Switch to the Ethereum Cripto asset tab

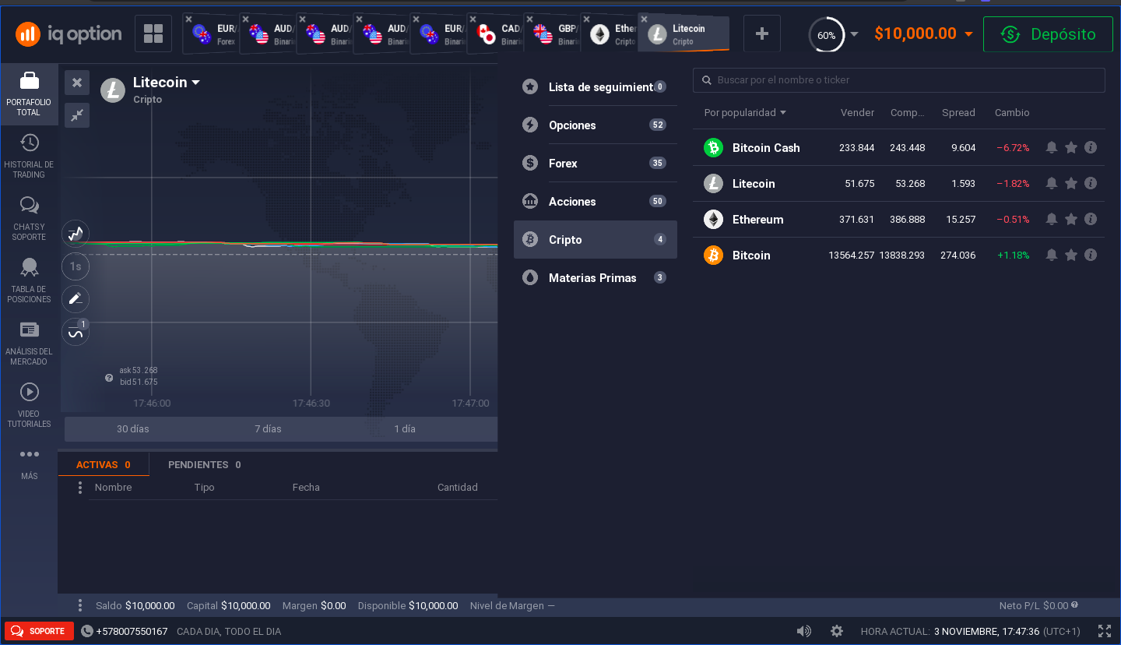610,34
